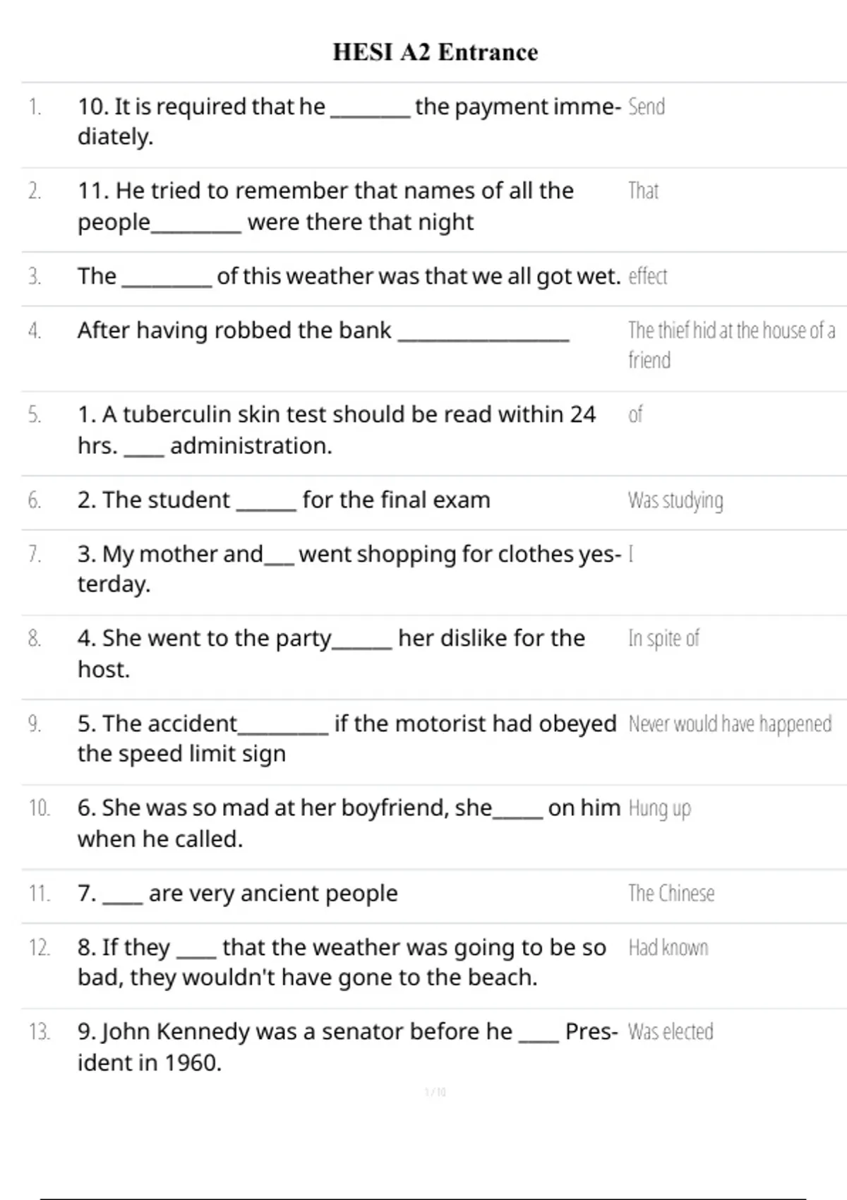Click the answer "Hung up"

pos(659,808)
